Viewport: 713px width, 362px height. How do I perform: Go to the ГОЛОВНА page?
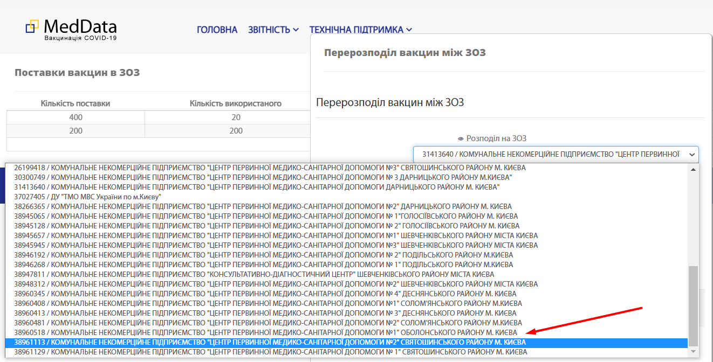point(217,30)
